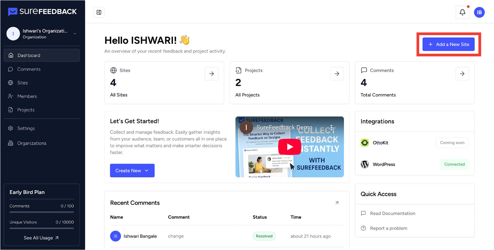Open Read Documentation link

[392, 213]
